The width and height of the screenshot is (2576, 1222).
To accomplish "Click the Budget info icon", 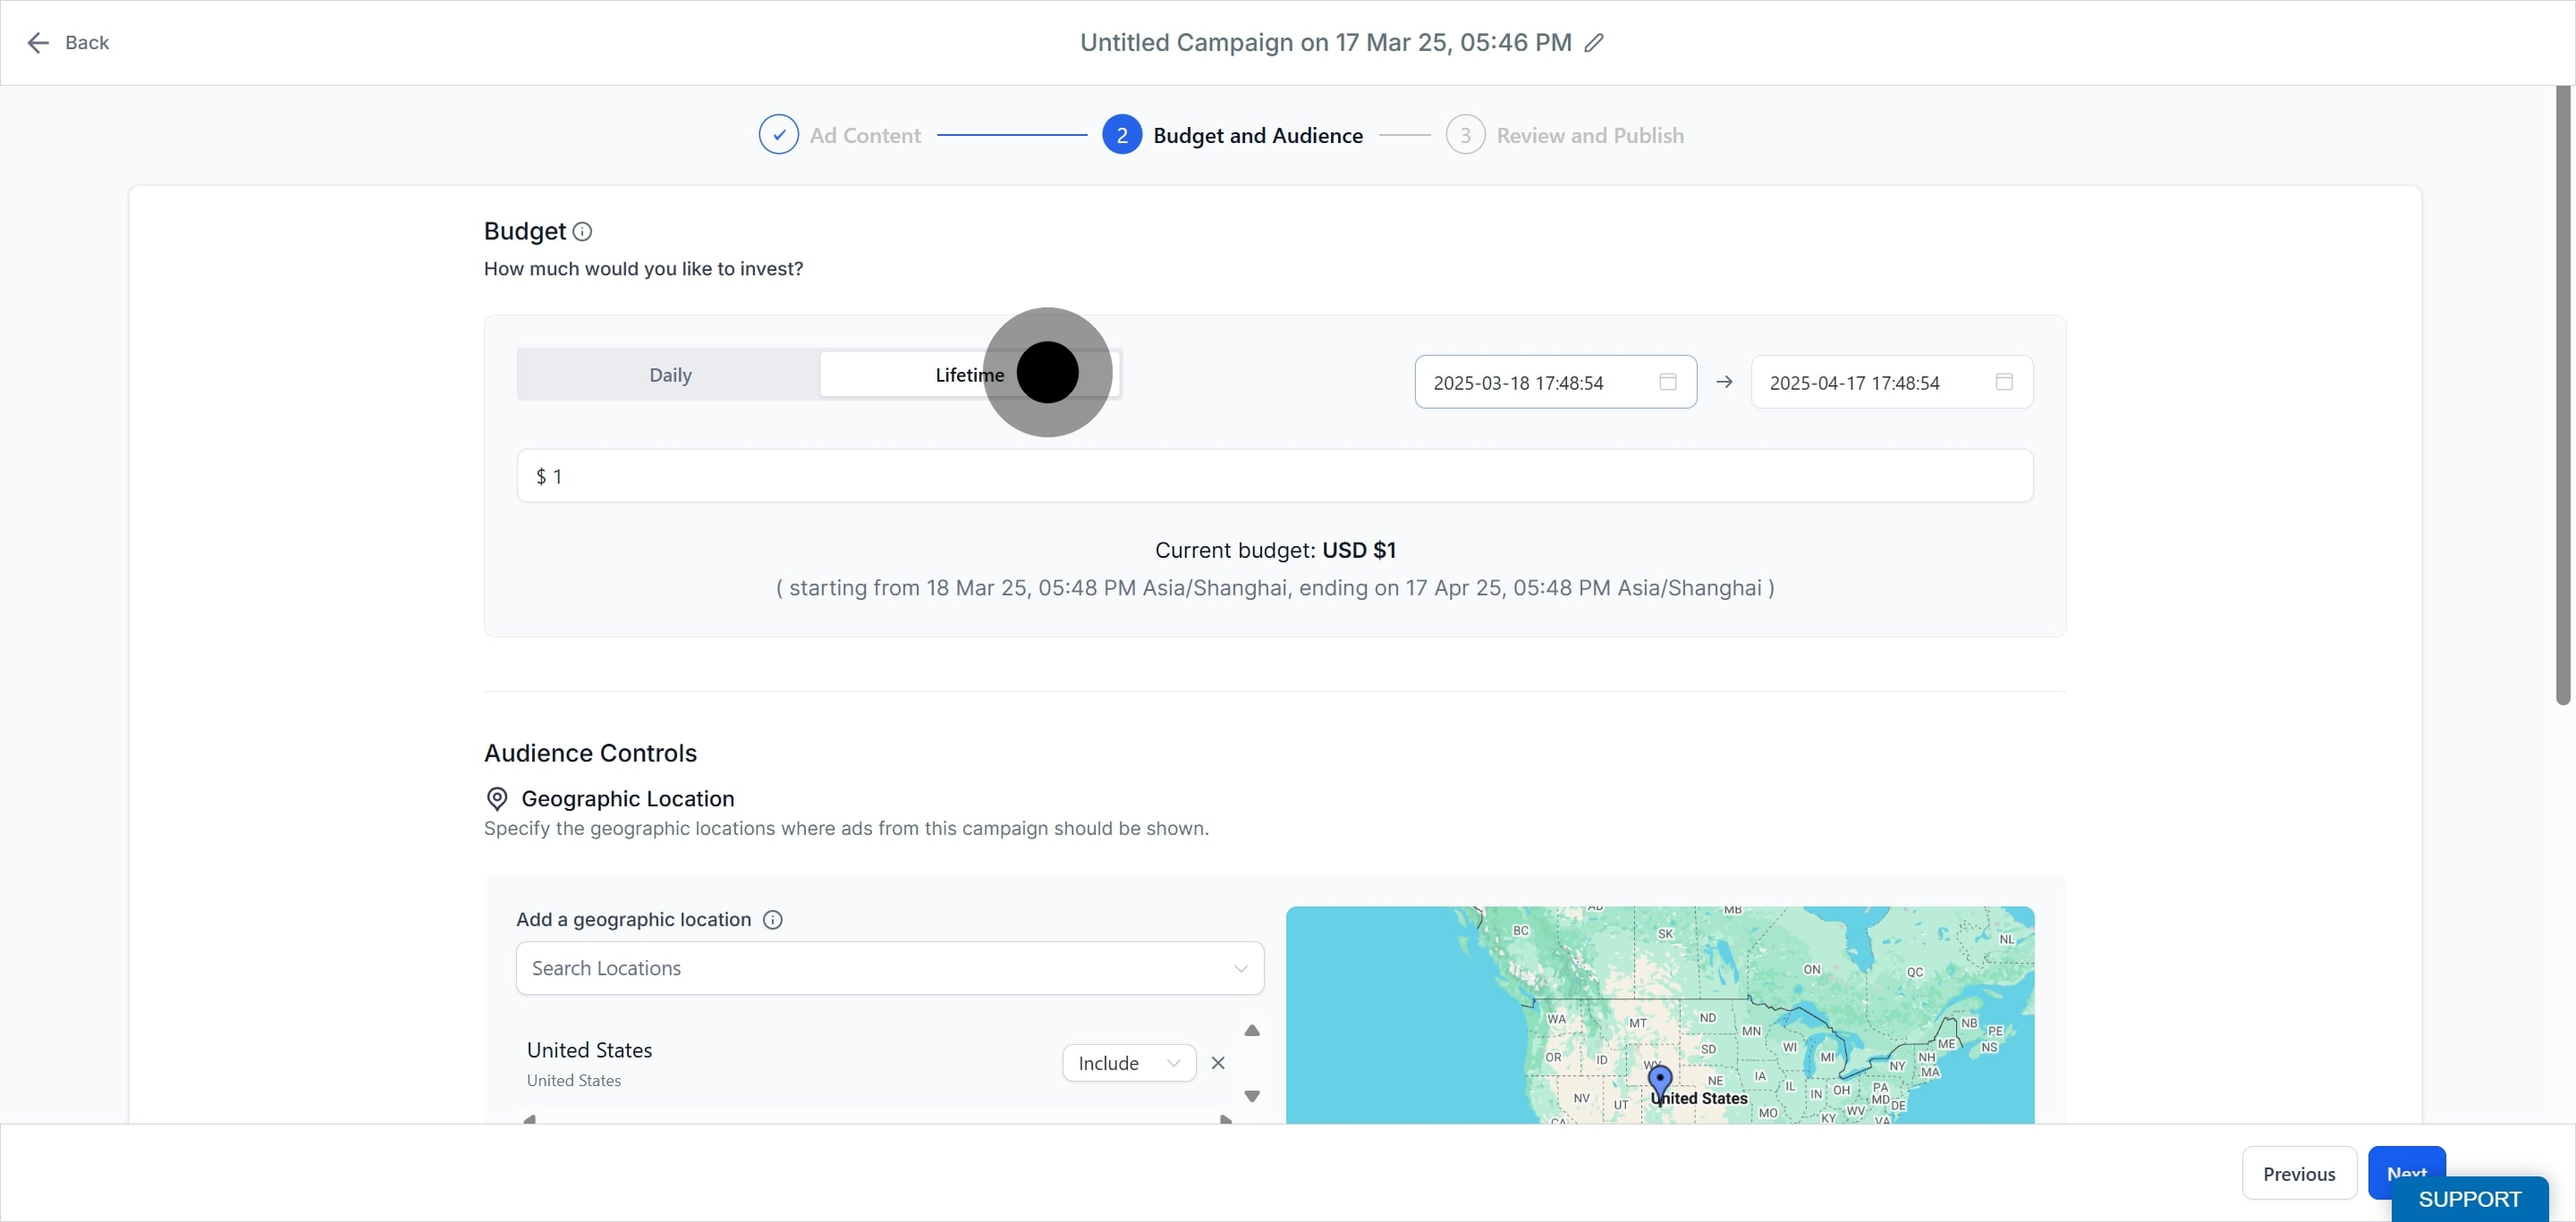I will (582, 232).
